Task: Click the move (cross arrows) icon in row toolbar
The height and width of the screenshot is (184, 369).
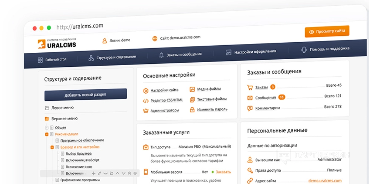Action: point(94,173)
